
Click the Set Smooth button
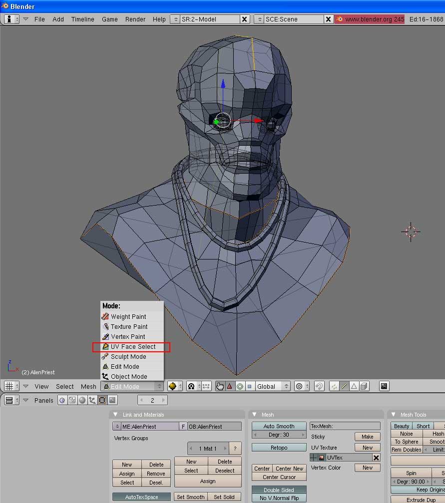coord(190,497)
